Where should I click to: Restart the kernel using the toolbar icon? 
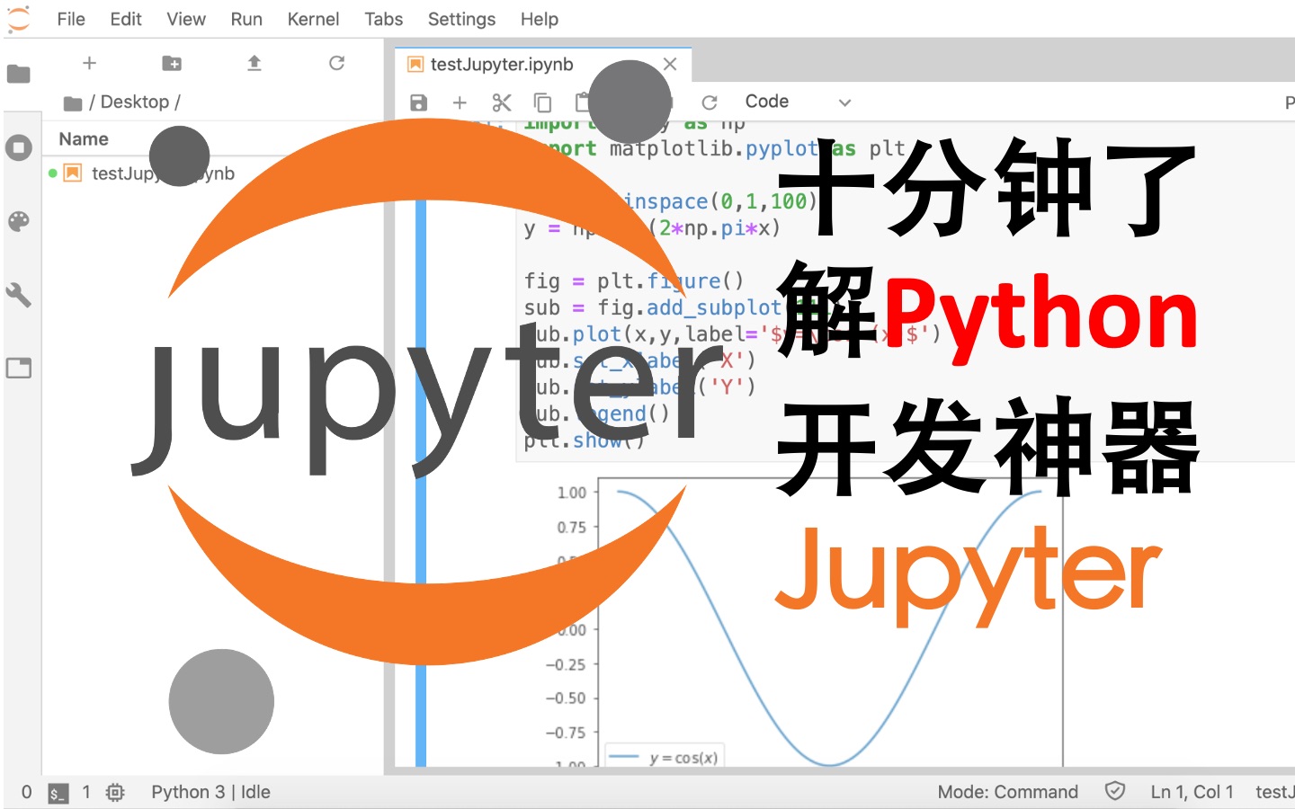click(710, 102)
